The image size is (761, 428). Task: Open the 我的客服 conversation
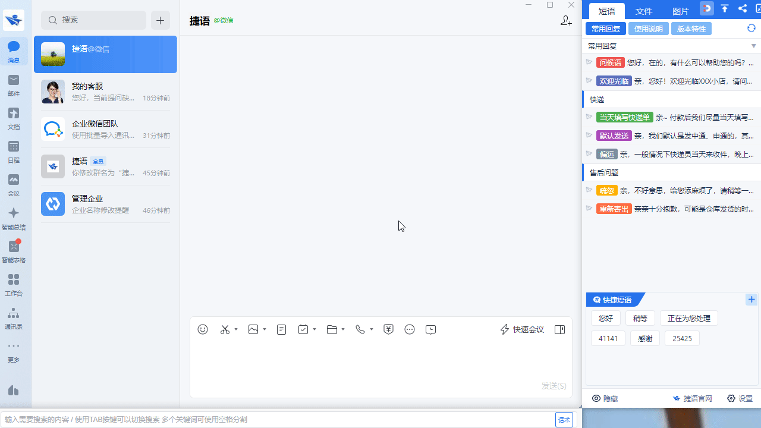(x=105, y=92)
